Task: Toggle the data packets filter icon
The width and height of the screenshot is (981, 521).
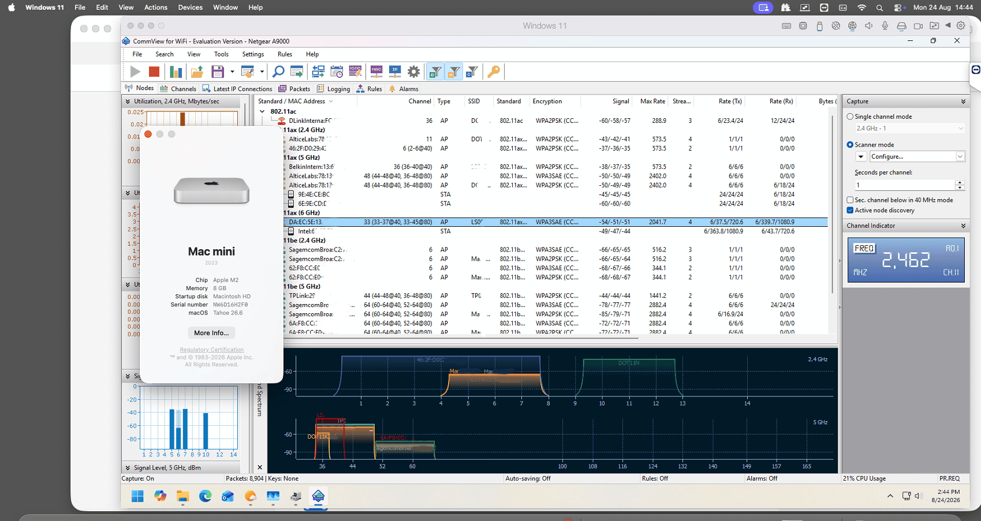Action: 435,72
